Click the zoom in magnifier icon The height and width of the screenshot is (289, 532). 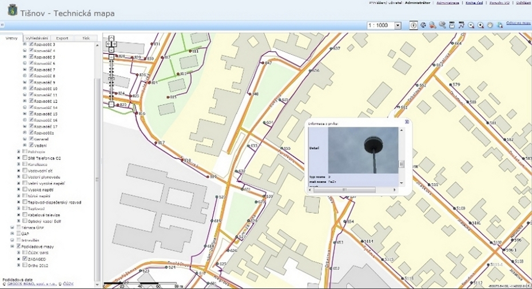[481, 25]
